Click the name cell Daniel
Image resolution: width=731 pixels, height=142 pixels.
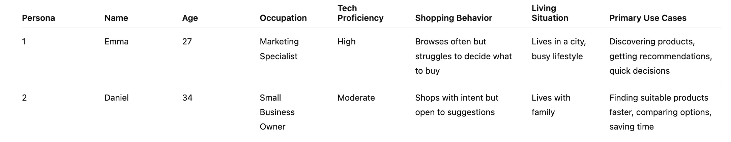pos(116,98)
